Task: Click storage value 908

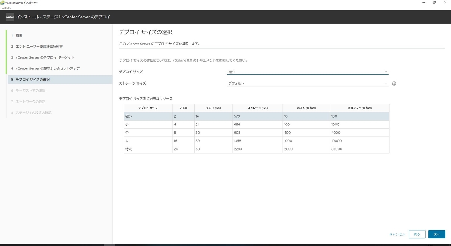Action: click(237, 133)
